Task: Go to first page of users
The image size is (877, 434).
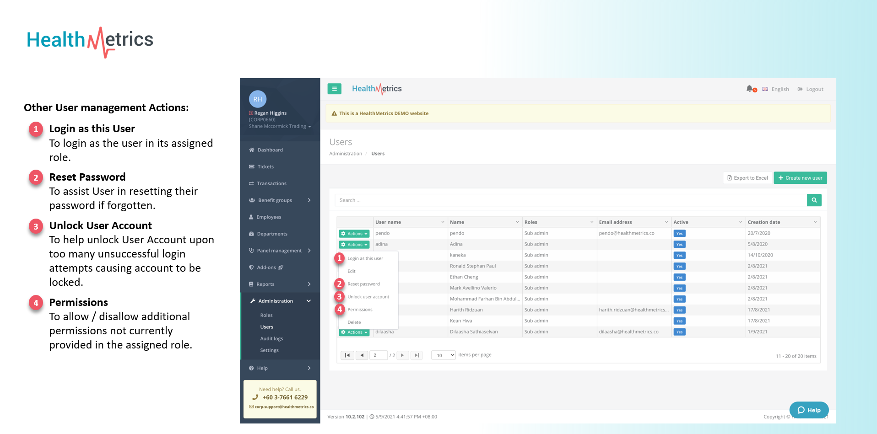Action: 347,355
